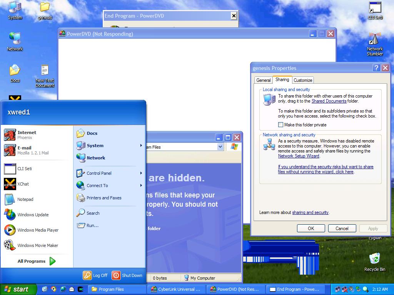This screenshot has height=295, width=394.
Task: Open E-mail Mozilla Mail in Start menu
Action: coord(37,150)
